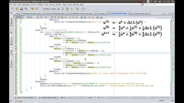This screenshot has height=103, width=184.
Task: Click the Profile Project toolbar icon
Action: [83, 9]
